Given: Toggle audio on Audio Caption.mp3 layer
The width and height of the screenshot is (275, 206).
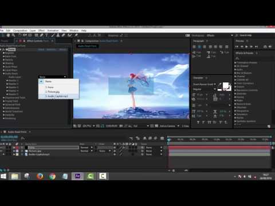Looking at the screenshot, I should [3, 154].
